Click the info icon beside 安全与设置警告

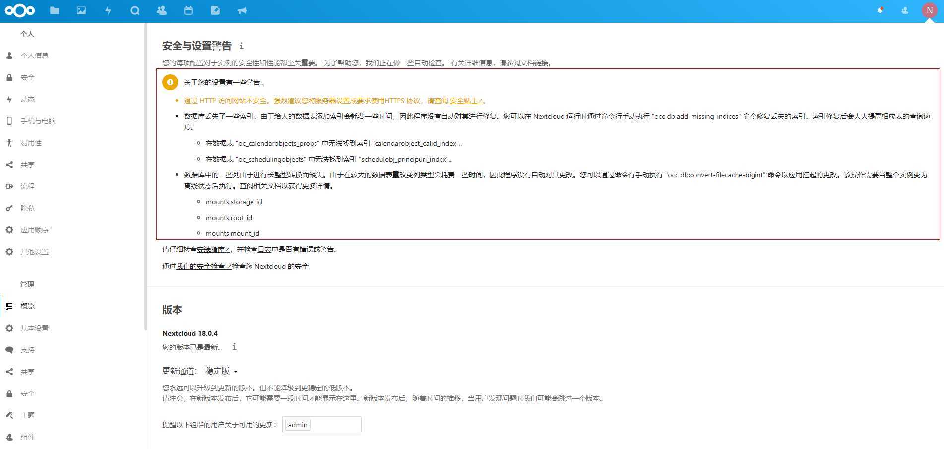point(241,46)
